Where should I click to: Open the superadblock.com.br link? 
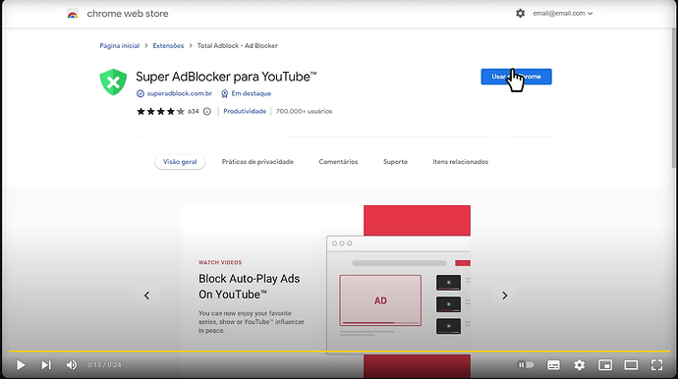(180, 93)
